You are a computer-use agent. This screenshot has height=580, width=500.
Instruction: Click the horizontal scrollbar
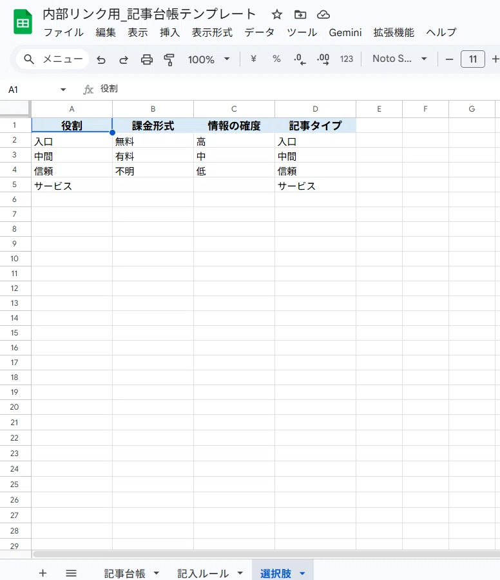pyautogui.click(x=266, y=554)
